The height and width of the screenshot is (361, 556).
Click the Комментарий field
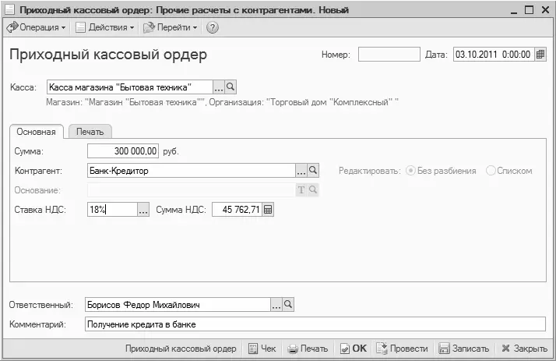pyautogui.click(x=315, y=324)
